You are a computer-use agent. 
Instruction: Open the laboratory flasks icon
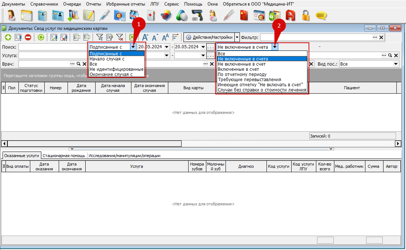[73, 15]
